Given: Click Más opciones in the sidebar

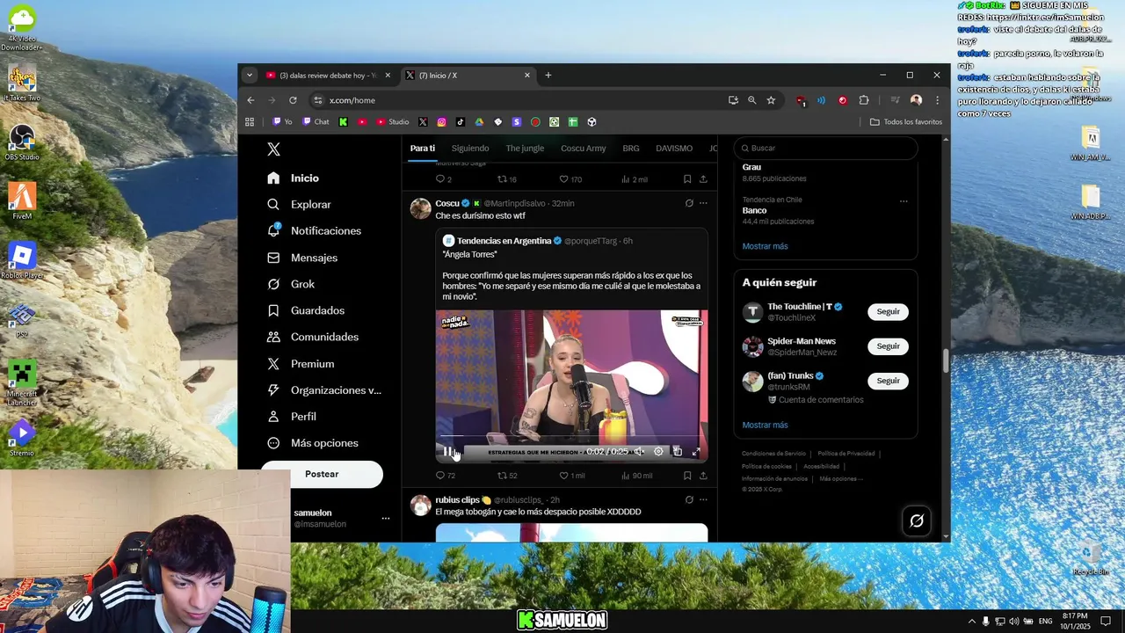Looking at the screenshot, I should tap(313, 443).
